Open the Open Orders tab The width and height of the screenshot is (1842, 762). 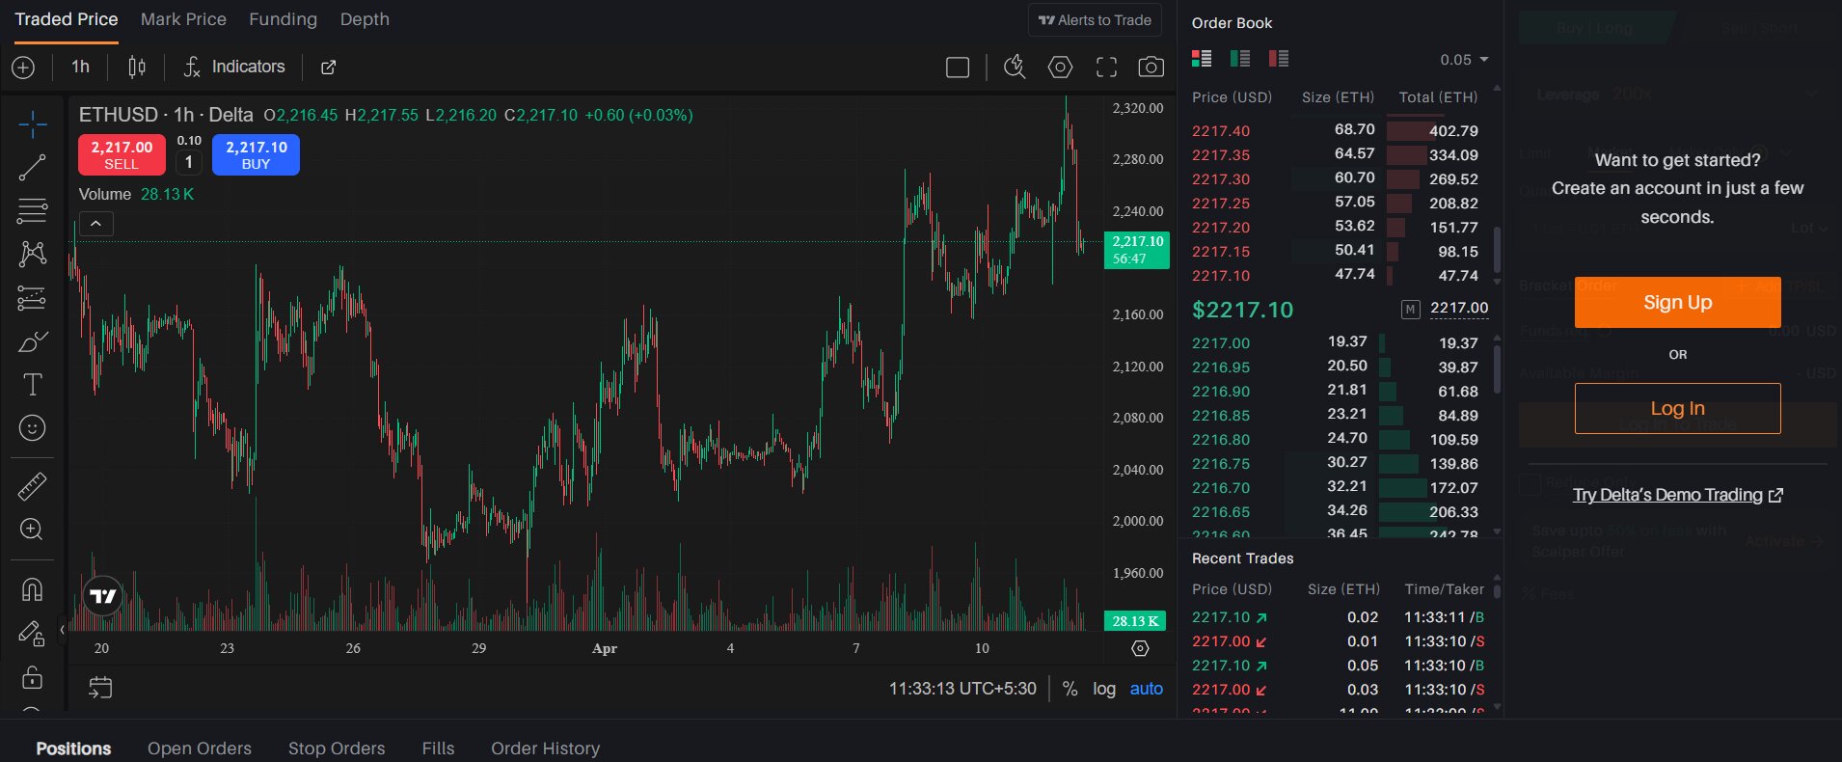pos(199,748)
